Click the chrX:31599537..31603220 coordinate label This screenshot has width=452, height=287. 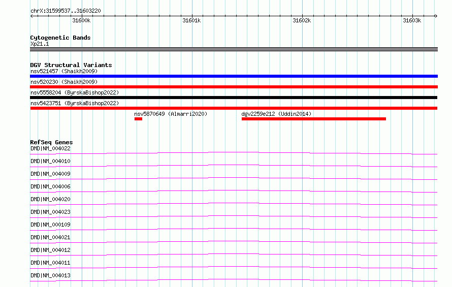[66, 11]
